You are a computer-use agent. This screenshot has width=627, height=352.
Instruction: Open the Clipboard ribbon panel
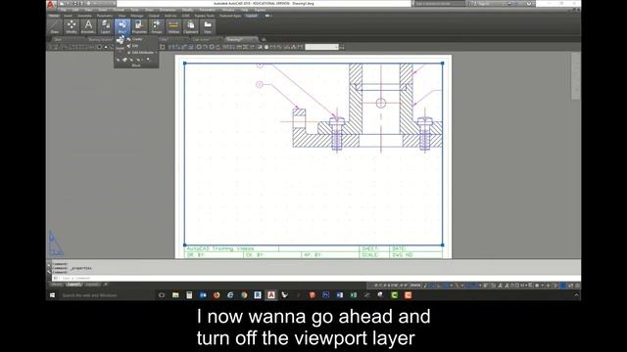(191, 26)
